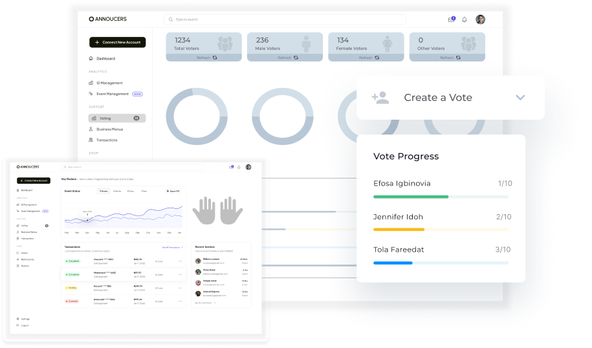Select ID Management in the sidebar
The height and width of the screenshot is (348, 592).
[109, 83]
